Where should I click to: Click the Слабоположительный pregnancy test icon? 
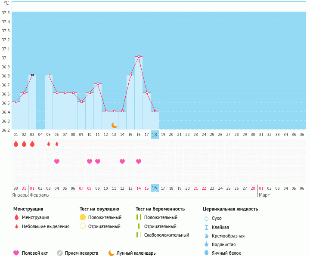click(139, 235)
